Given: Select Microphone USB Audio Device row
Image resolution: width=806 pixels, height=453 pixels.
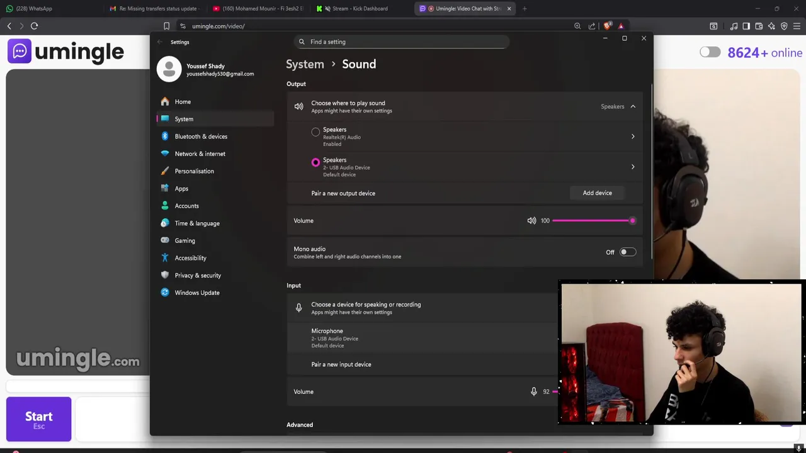Looking at the screenshot, I should (422, 338).
